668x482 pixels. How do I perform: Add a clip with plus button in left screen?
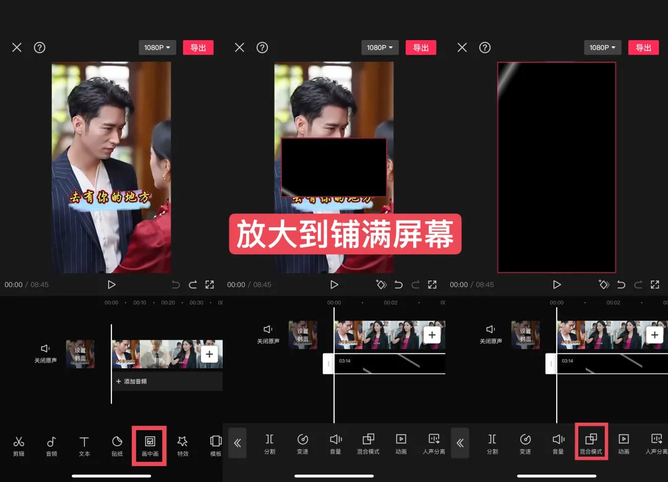pyautogui.click(x=209, y=354)
